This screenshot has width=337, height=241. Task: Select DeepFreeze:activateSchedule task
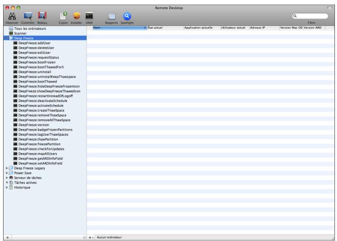[x=41, y=105]
